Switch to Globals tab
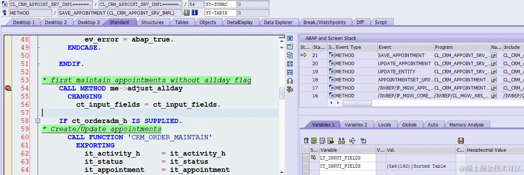 point(409,125)
